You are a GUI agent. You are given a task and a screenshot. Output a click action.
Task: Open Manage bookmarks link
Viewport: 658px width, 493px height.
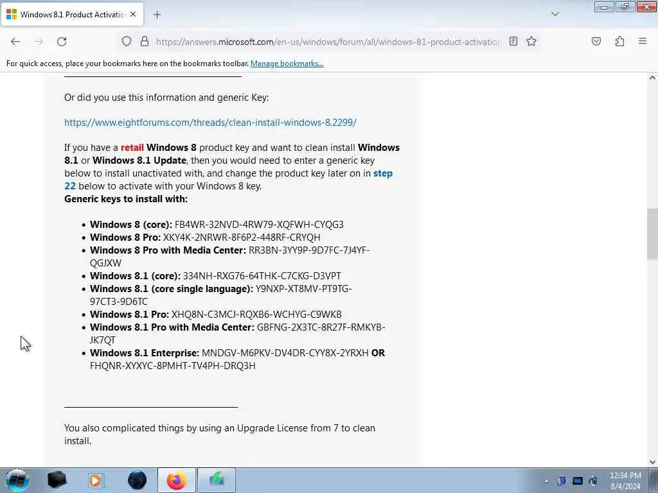tap(287, 64)
